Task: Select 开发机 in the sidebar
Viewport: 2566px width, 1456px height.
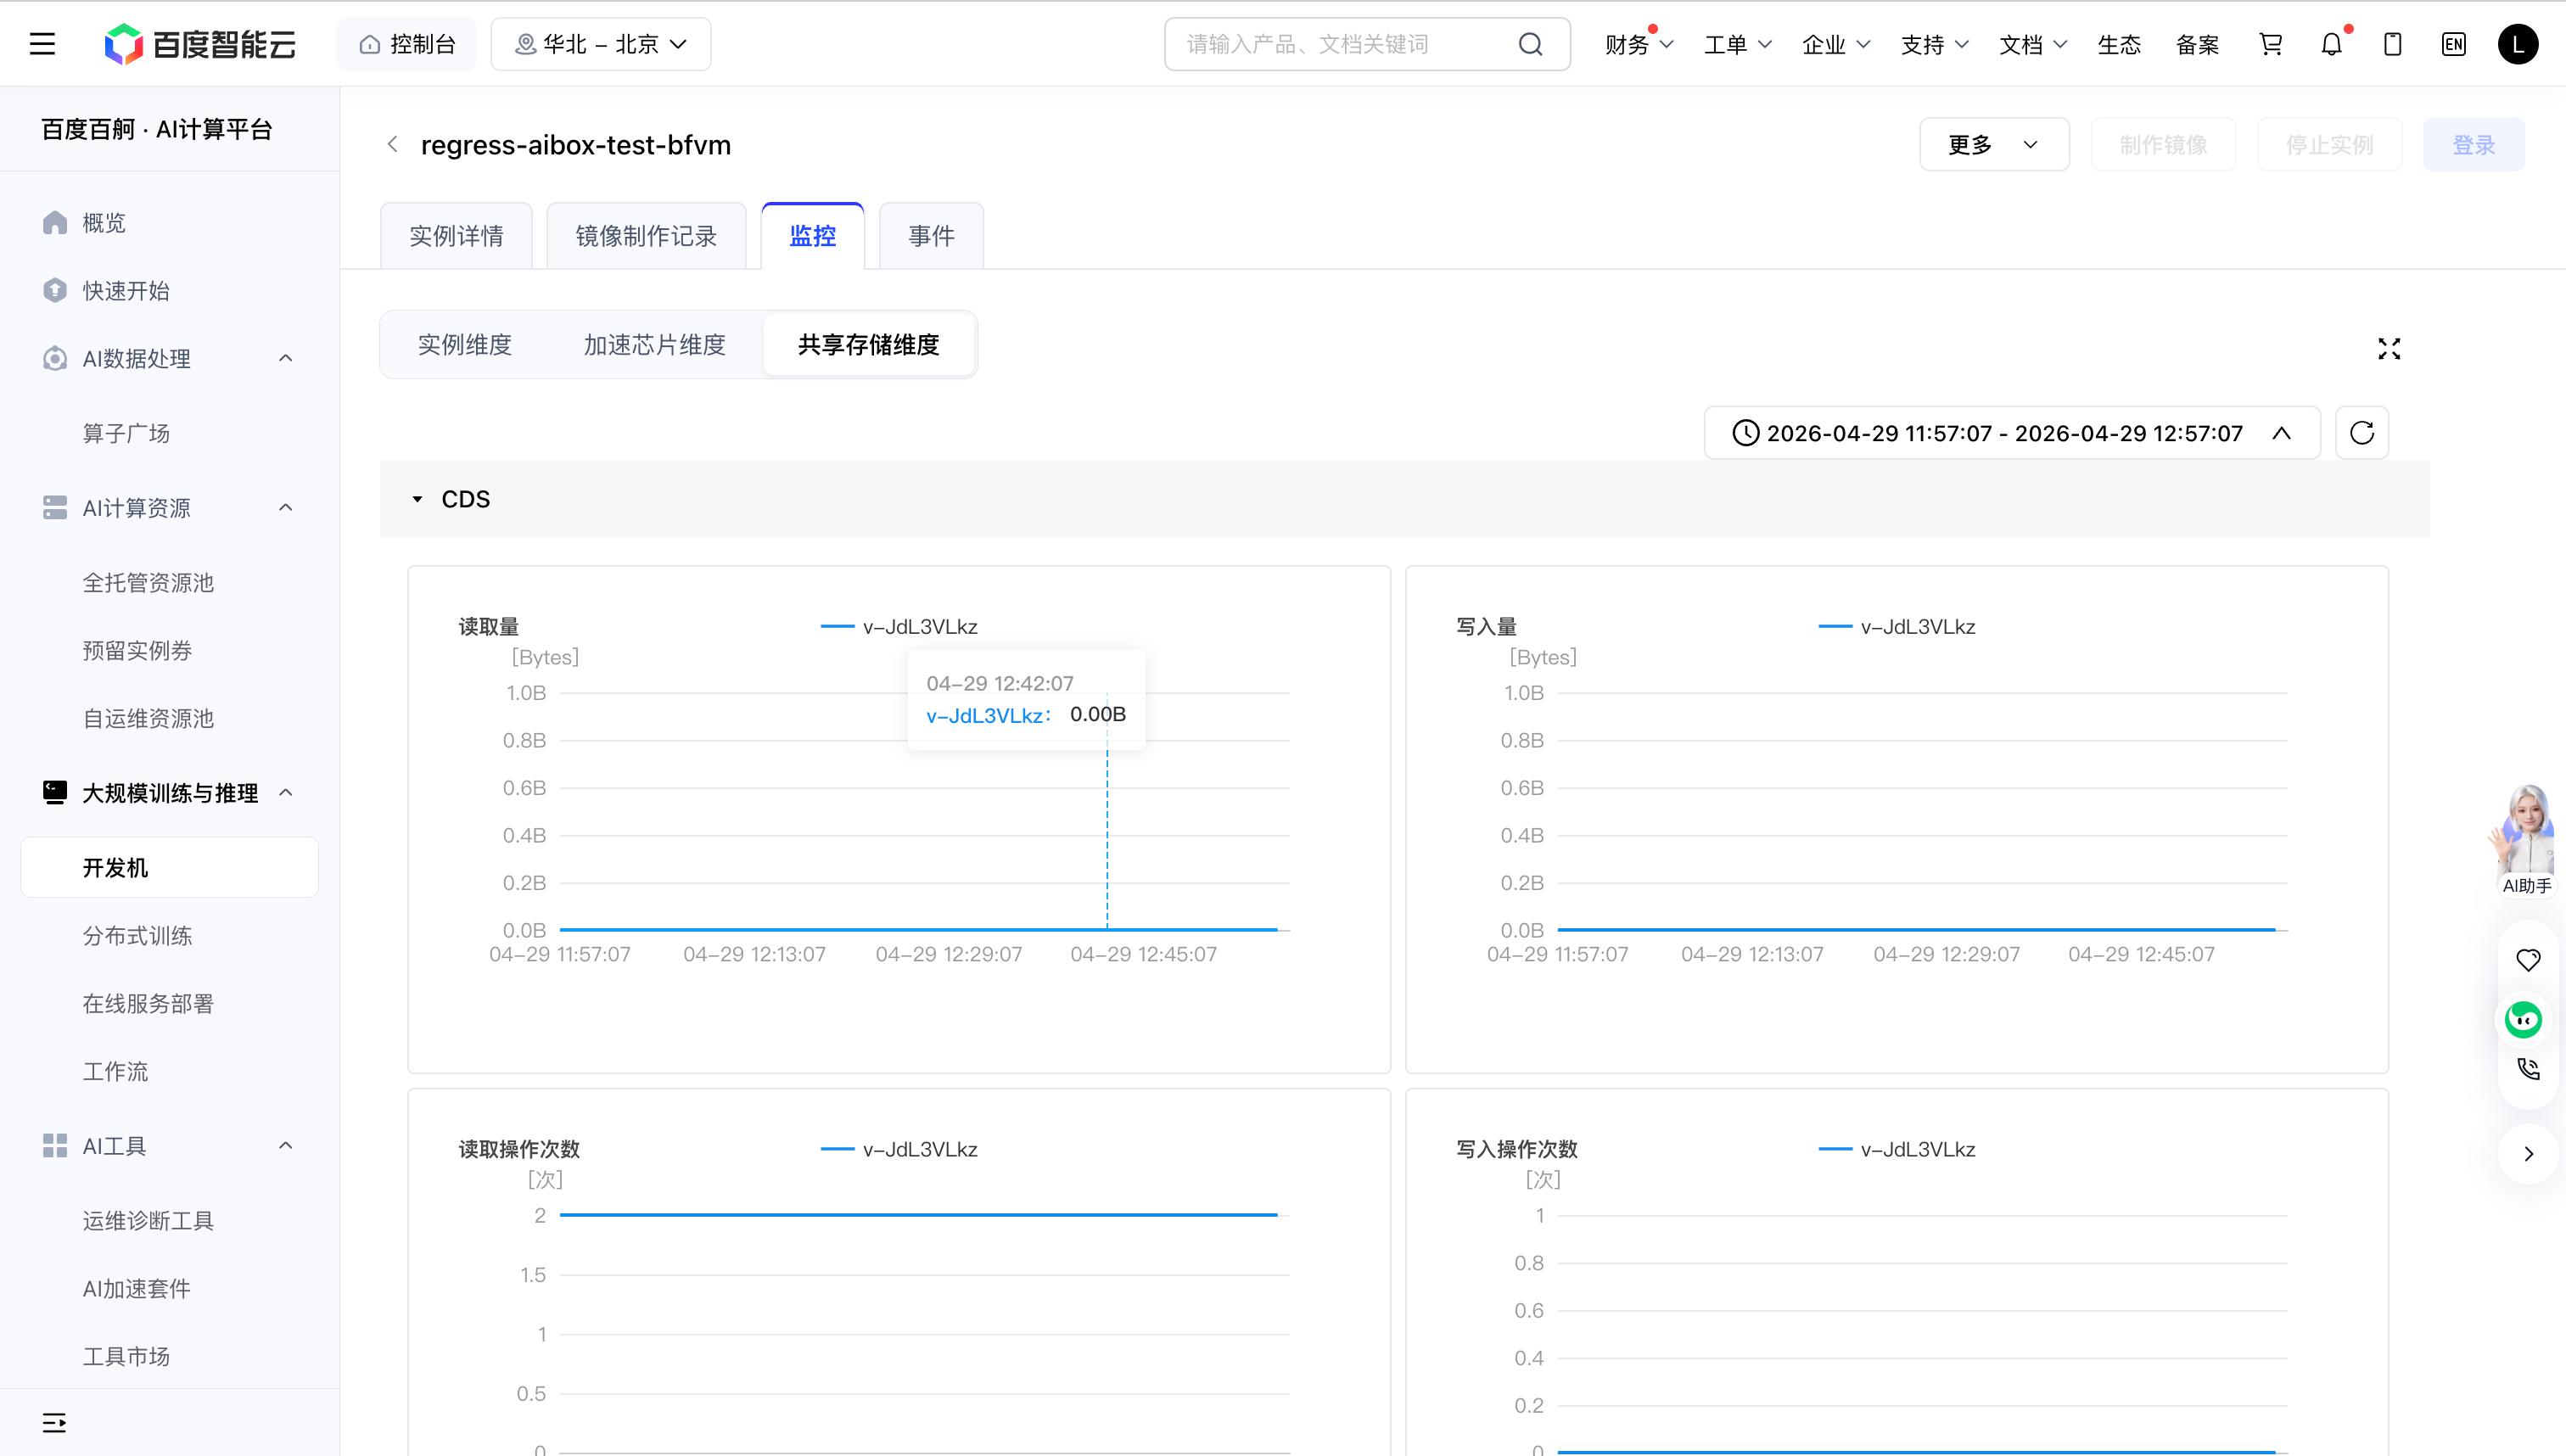Action: [x=170, y=868]
